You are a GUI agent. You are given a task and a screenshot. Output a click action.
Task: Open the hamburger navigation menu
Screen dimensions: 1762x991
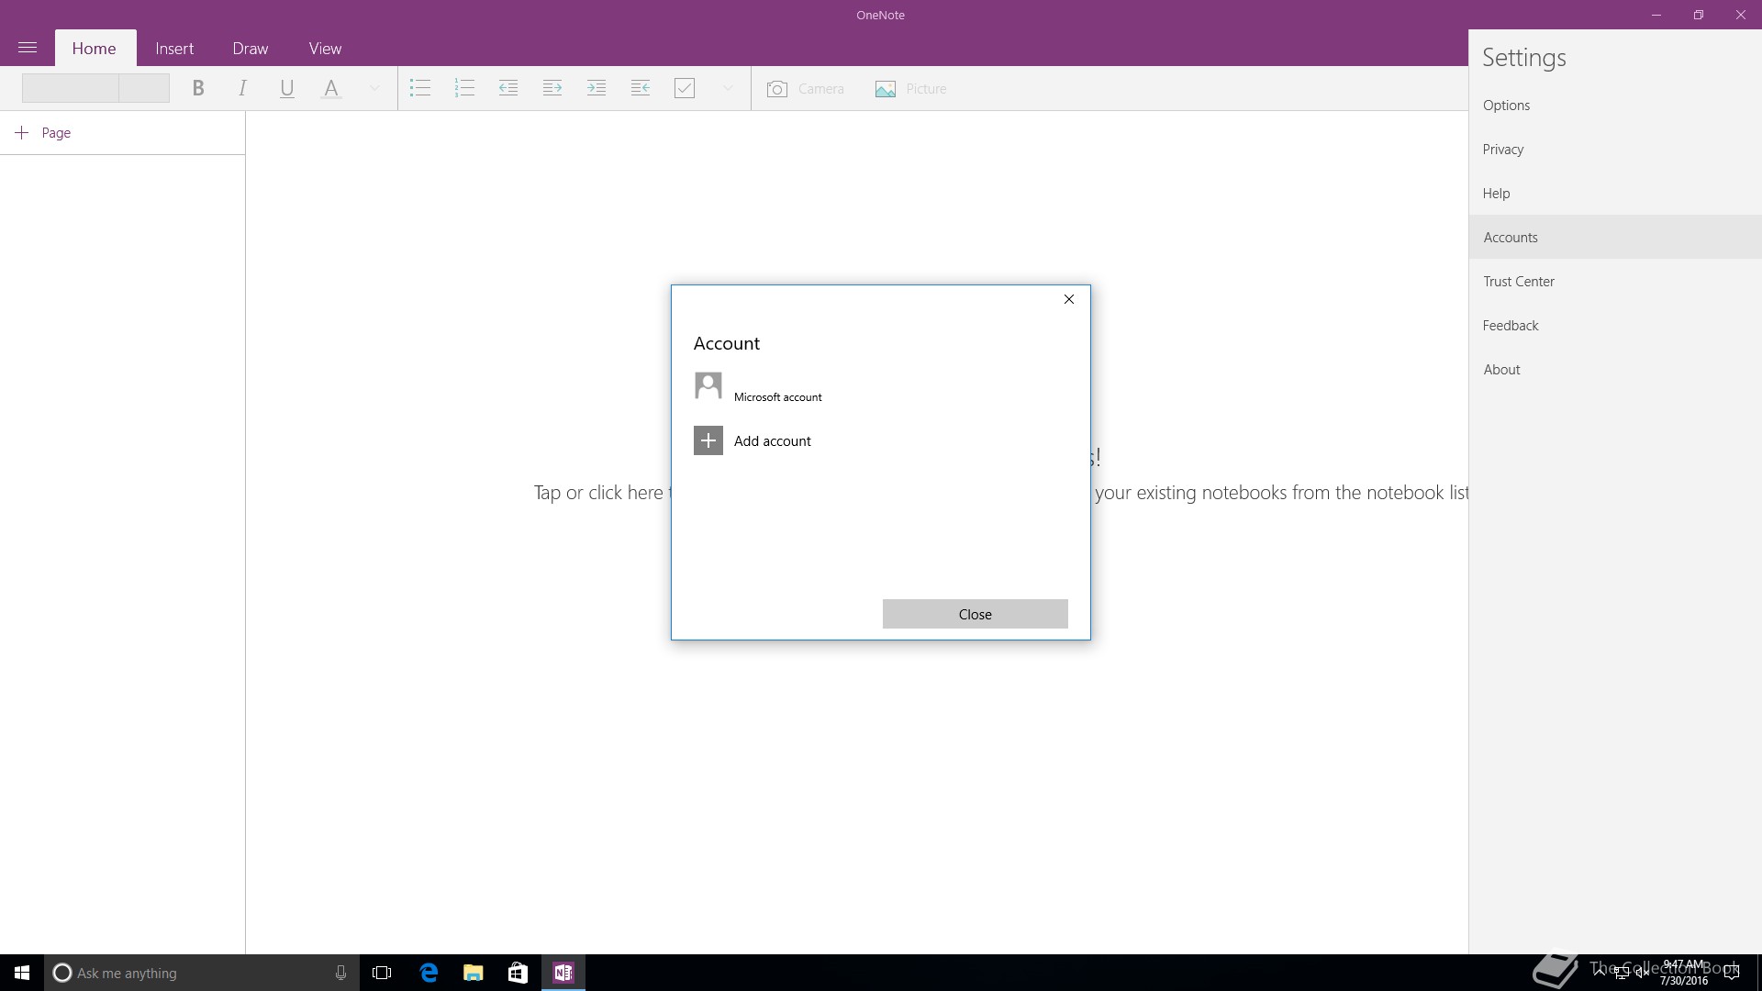pos(28,48)
